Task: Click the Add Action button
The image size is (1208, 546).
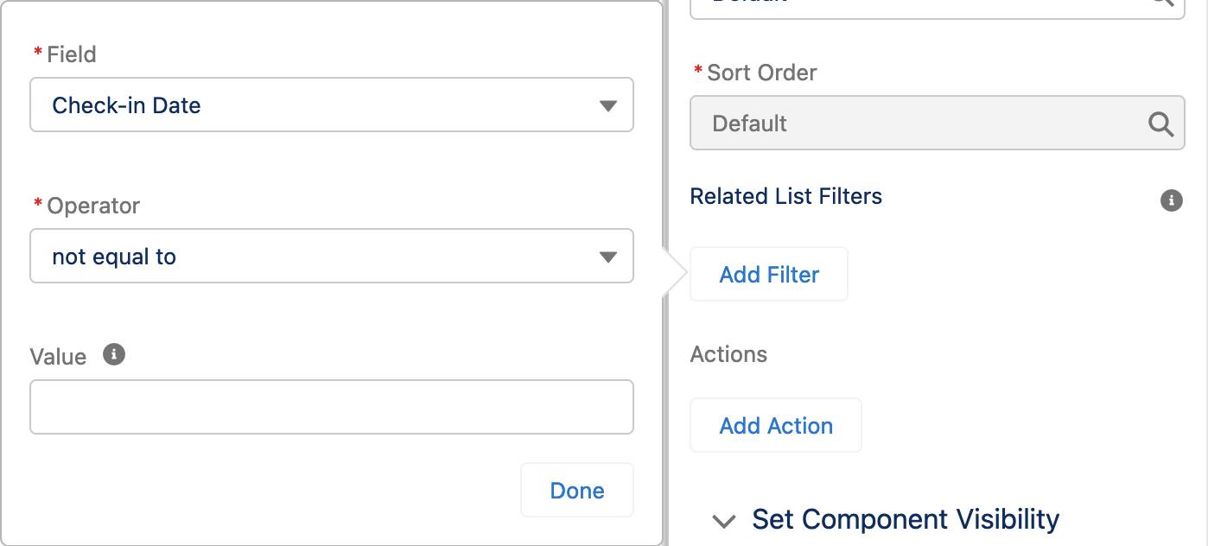Action: [x=776, y=426]
